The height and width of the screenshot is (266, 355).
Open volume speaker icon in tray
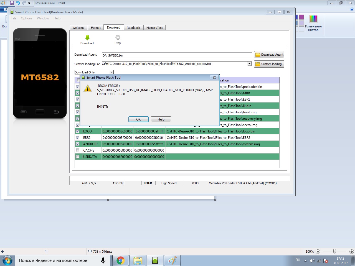coord(312,261)
